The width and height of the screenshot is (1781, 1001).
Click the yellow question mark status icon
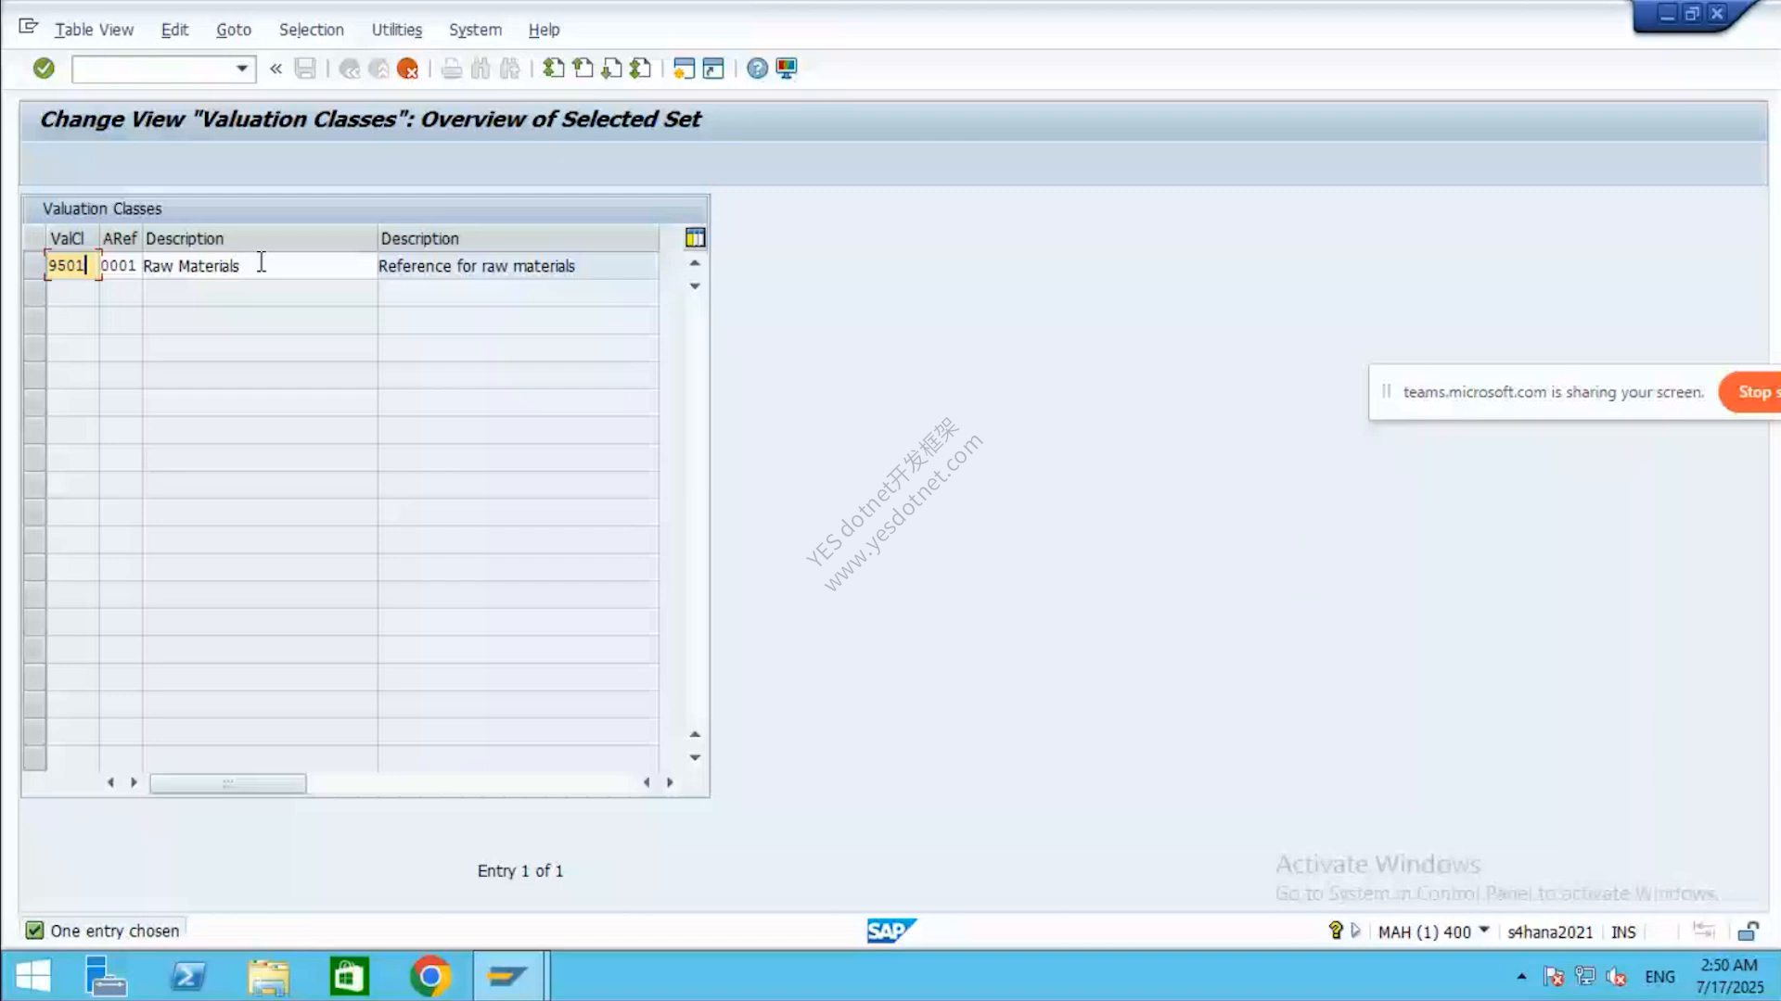coord(1336,931)
